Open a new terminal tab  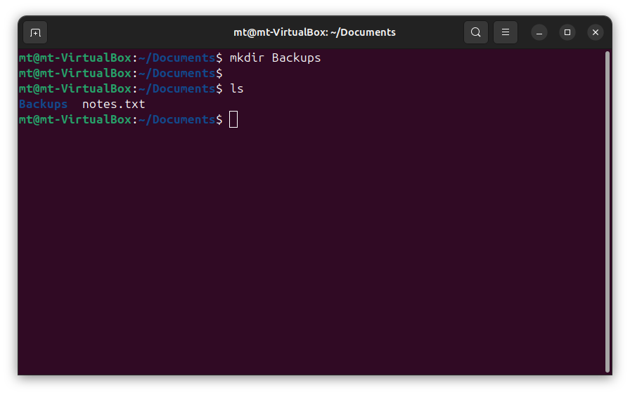tap(35, 32)
